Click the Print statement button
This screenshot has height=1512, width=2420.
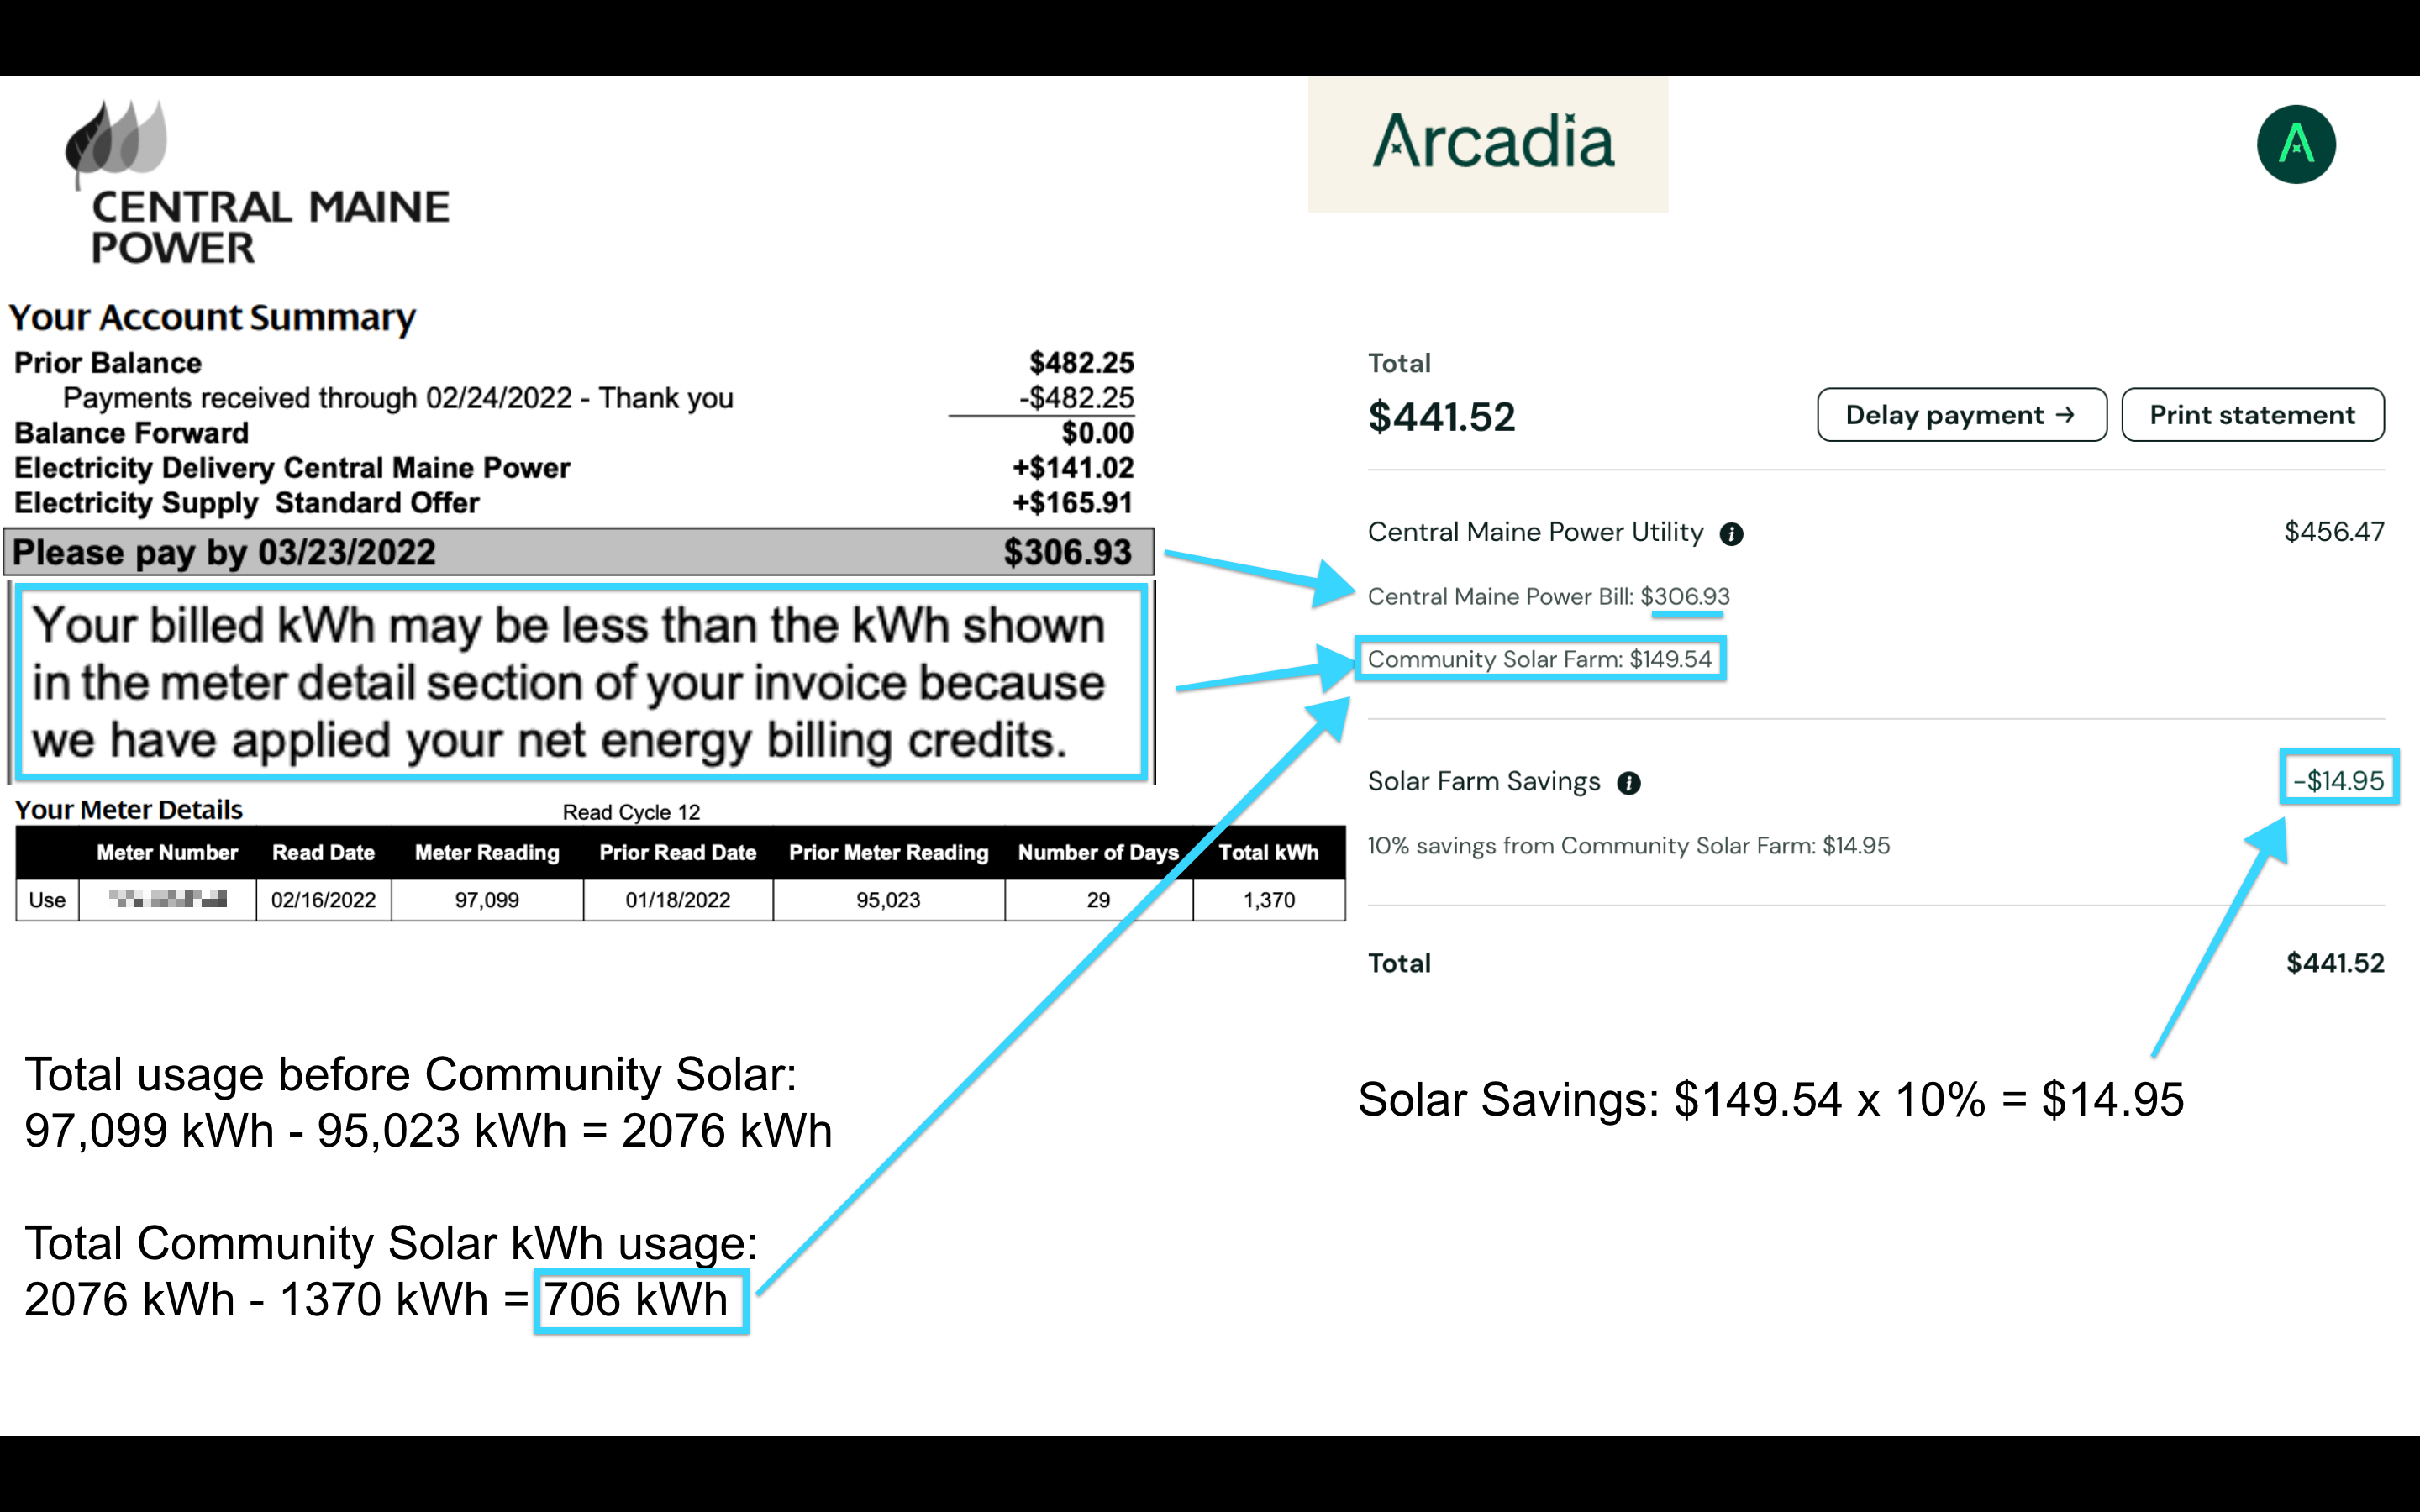click(x=2252, y=415)
